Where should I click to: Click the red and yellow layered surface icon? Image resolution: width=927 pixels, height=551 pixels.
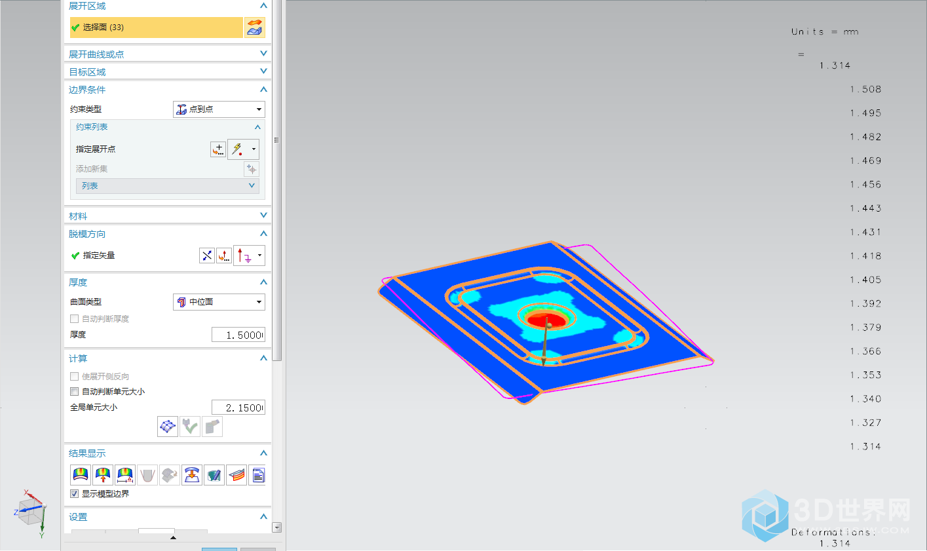click(x=236, y=475)
